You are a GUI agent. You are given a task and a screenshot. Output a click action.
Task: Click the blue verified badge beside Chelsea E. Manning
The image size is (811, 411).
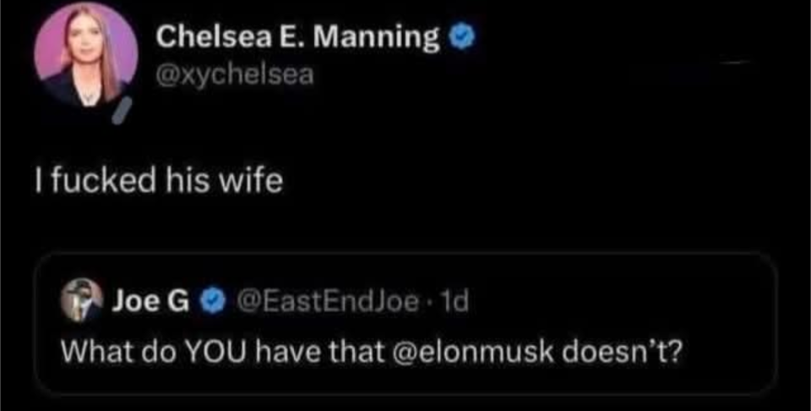click(460, 38)
